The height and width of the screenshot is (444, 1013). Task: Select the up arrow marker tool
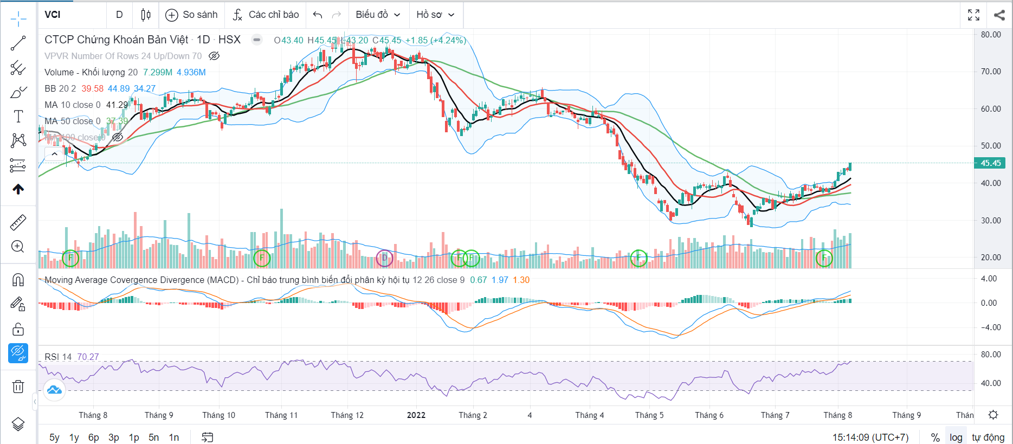18,189
